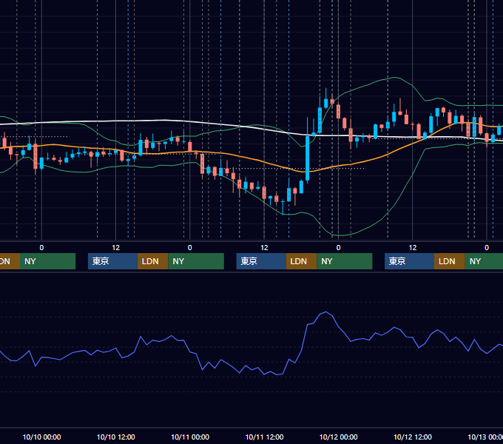Select the LDN session block on 10/12
This screenshot has width=503, height=444.
click(x=450, y=261)
